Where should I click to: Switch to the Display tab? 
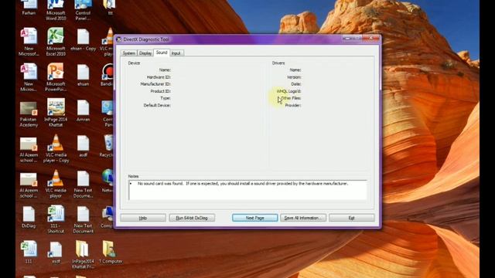[x=145, y=53]
